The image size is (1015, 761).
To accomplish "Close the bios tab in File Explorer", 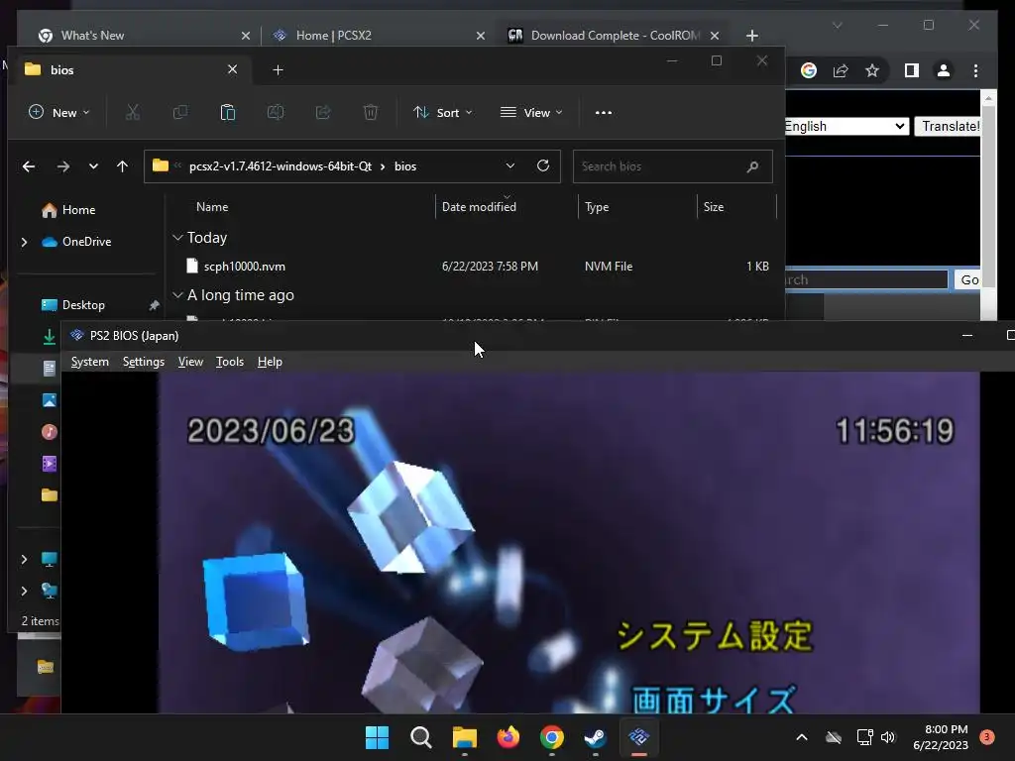I will point(232,69).
